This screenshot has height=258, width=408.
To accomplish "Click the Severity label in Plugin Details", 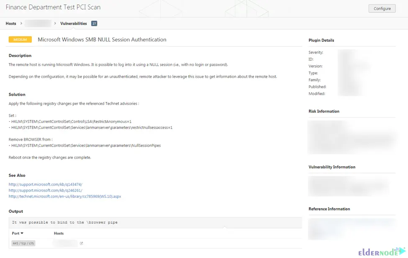I will [316, 52].
